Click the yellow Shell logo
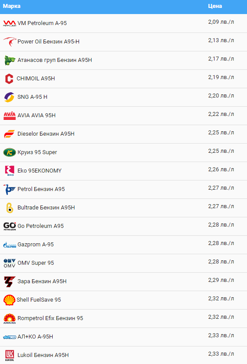 [9, 300]
